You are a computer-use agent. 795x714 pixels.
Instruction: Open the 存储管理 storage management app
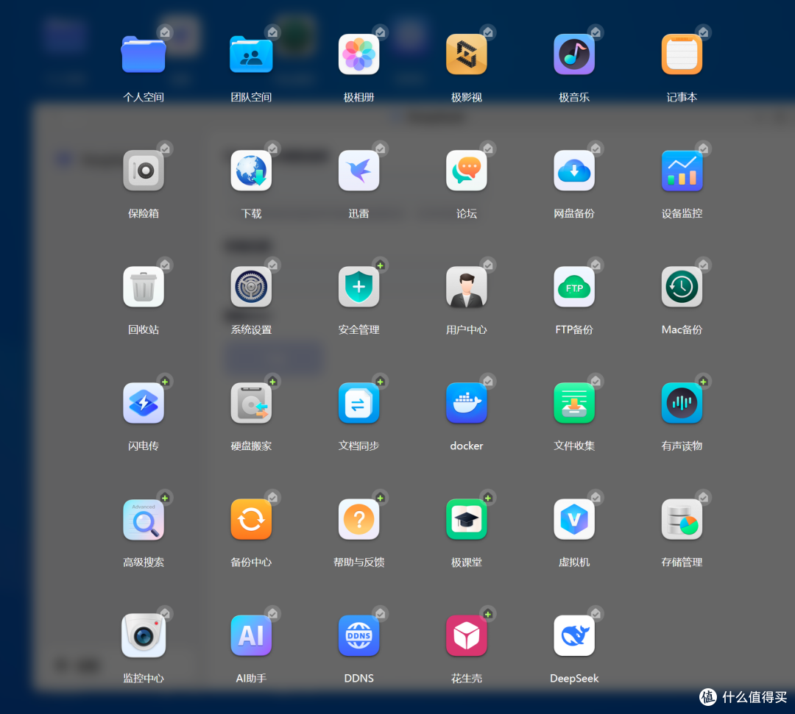click(682, 520)
